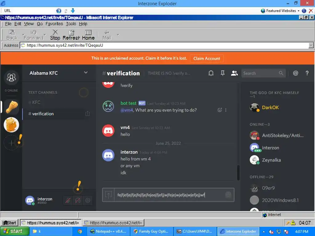Click blue go arrow in URL bar
This screenshot has height=236, width=315.
(59, 11)
